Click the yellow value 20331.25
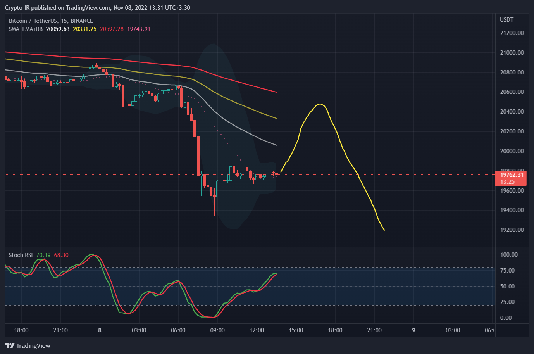This screenshot has width=534, height=354. coord(84,29)
